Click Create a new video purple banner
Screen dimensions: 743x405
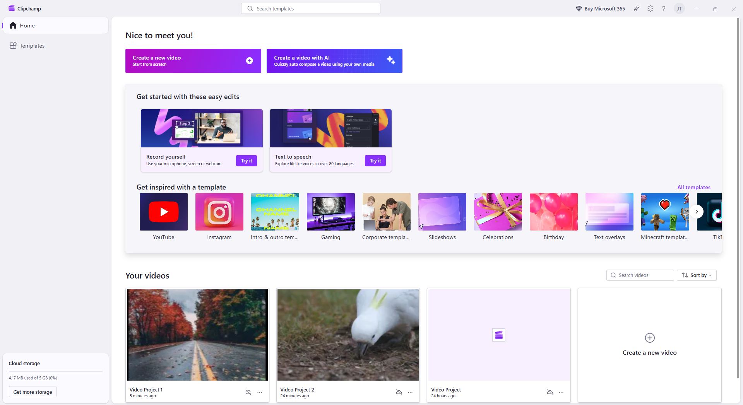click(193, 61)
